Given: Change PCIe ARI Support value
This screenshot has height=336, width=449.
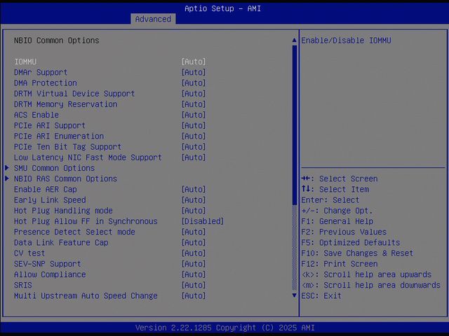Looking at the screenshot, I should click(194, 125).
